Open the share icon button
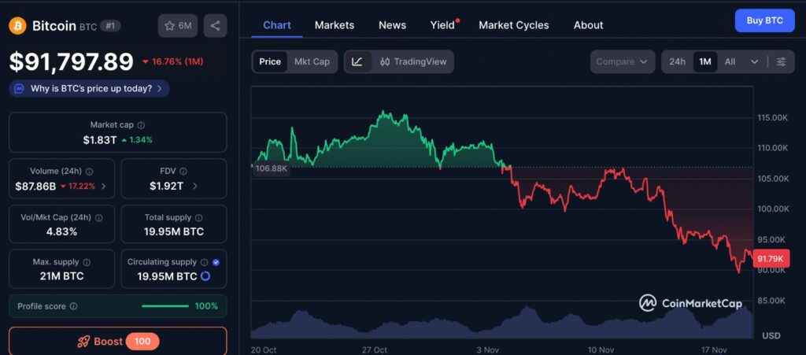This screenshot has width=806, height=355. pyautogui.click(x=216, y=26)
